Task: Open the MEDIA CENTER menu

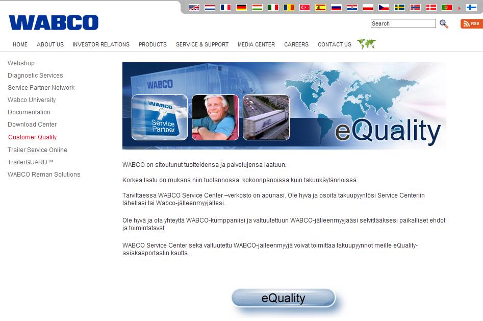Action: click(x=256, y=44)
